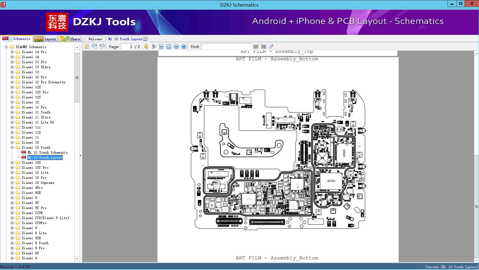Click the fit width icon
This screenshot has height=270, width=479.
click(x=161, y=47)
